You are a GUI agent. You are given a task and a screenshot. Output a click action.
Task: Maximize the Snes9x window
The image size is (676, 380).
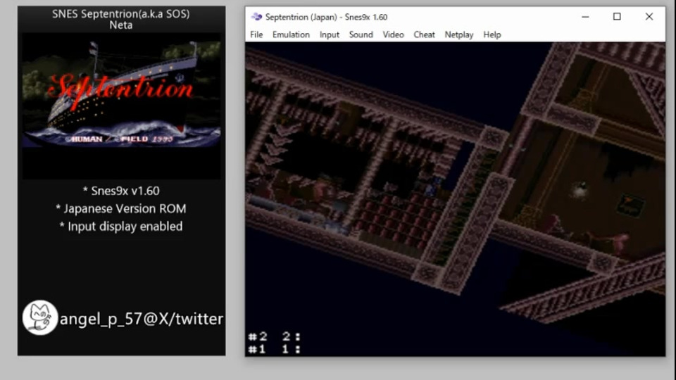point(617,17)
